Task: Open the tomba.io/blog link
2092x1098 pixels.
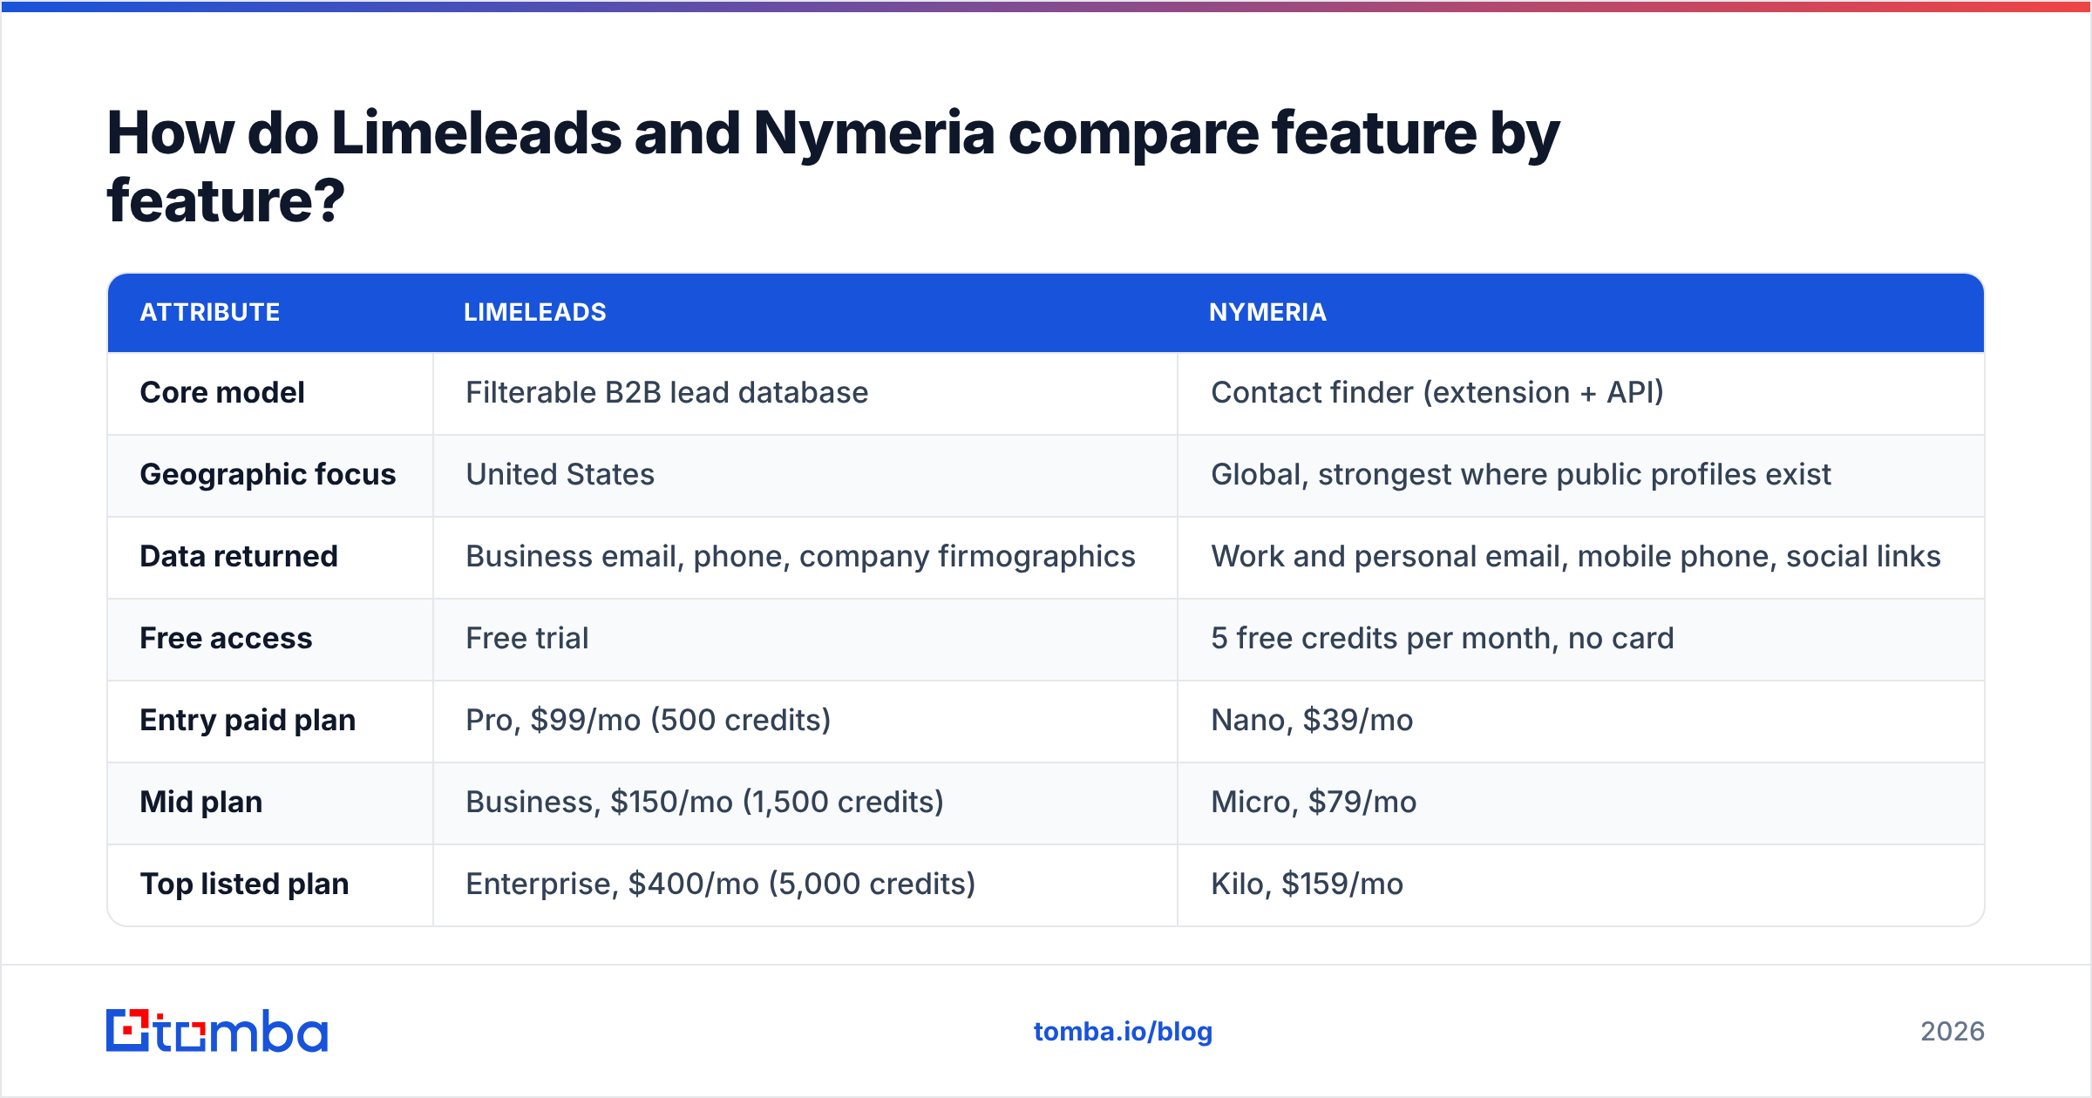Action: click(1123, 1032)
